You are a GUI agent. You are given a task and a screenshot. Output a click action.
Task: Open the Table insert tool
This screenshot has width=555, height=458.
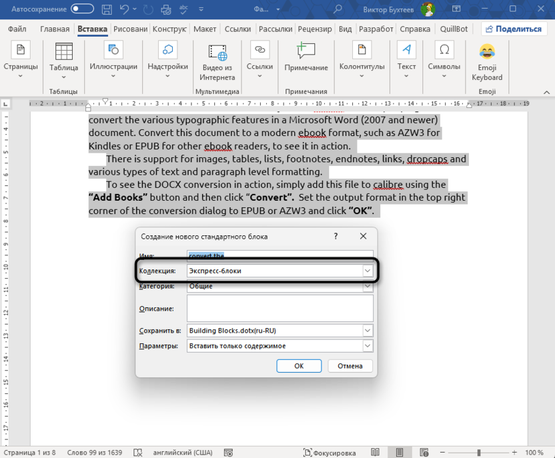[63, 59]
